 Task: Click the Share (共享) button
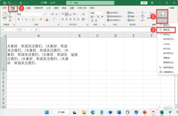pyautogui.click(x=171, y=8)
